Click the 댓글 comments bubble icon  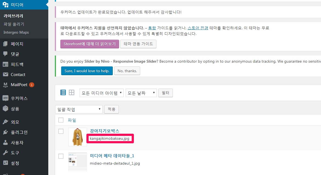coord(5,54)
